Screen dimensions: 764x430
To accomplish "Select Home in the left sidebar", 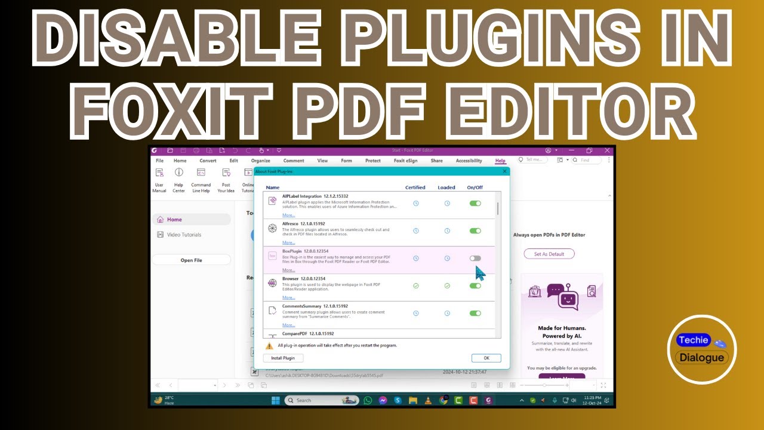I will [191, 220].
